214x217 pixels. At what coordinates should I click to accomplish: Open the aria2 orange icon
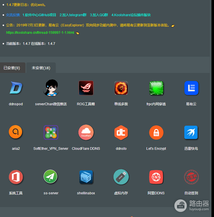click(x=16, y=132)
